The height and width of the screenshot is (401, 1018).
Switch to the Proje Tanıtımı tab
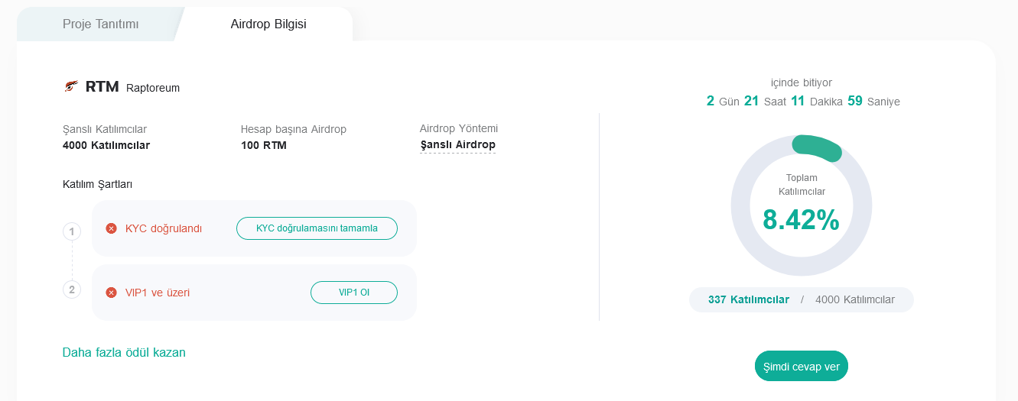100,24
